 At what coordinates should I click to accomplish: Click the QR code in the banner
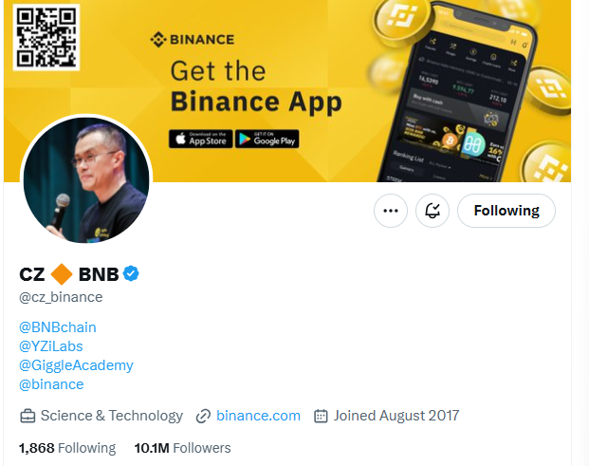coord(46,37)
